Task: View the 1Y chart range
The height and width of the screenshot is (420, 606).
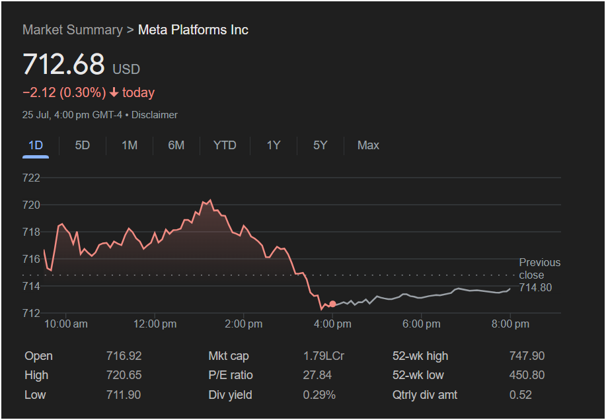Action: [274, 145]
